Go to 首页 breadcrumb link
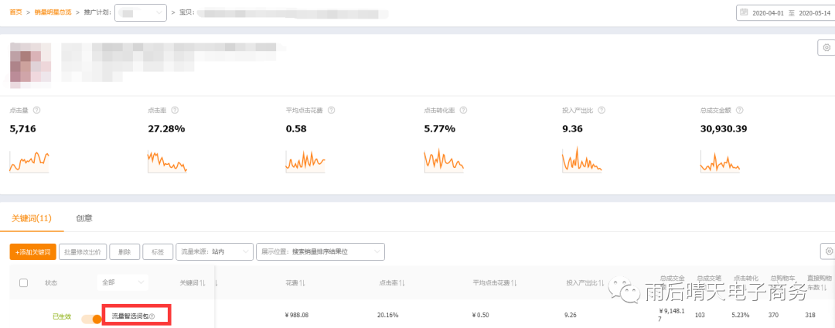835x328 pixels. (15, 12)
